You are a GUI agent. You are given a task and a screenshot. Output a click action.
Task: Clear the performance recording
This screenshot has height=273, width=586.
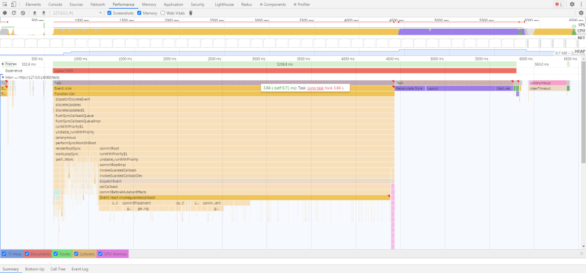[x=23, y=13]
